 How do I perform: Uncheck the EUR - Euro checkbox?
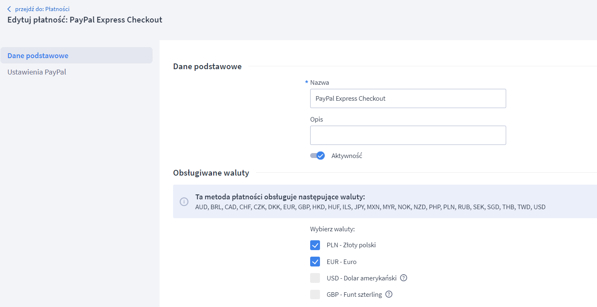315,262
